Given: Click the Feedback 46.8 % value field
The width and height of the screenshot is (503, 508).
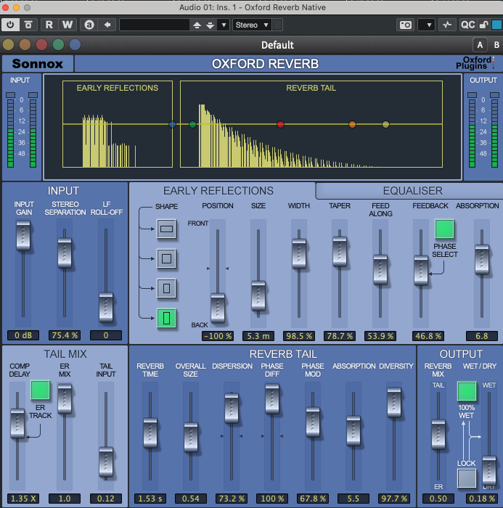Looking at the screenshot, I should 428,336.
